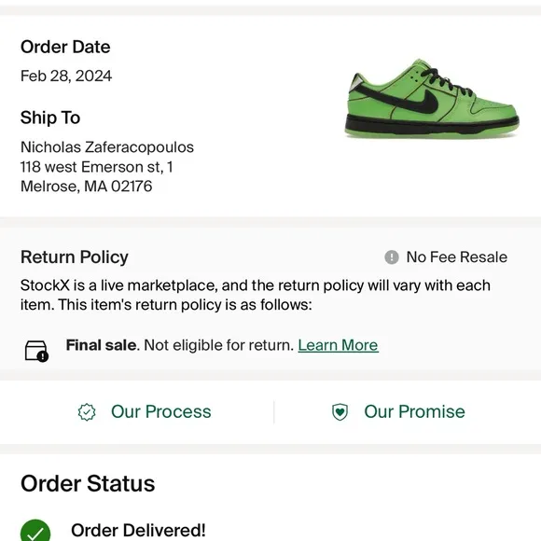
Task: Click the Final sale box icon
Action: coord(36,351)
